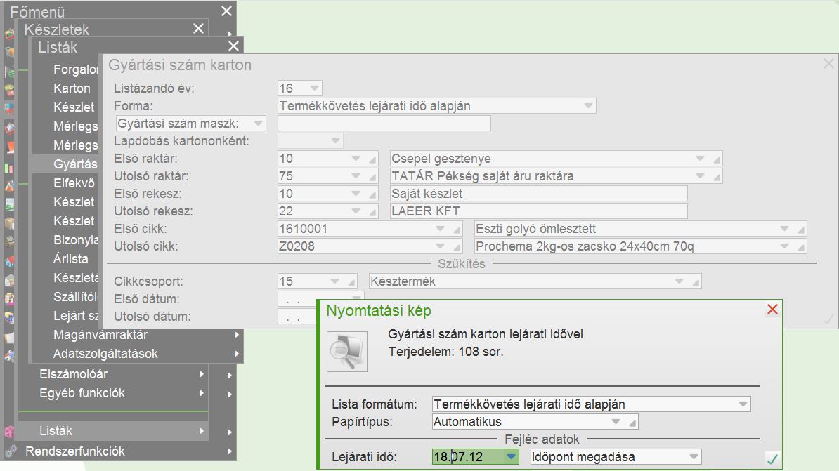Click the grey checkmark in Gyártási szám karton
Viewport: 839px width, 471px height.
point(828,319)
